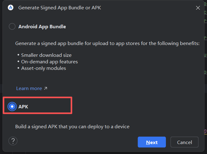The width and height of the screenshot is (207, 154).
Task: Open help with the question mark button
Action: tap(13, 141)
